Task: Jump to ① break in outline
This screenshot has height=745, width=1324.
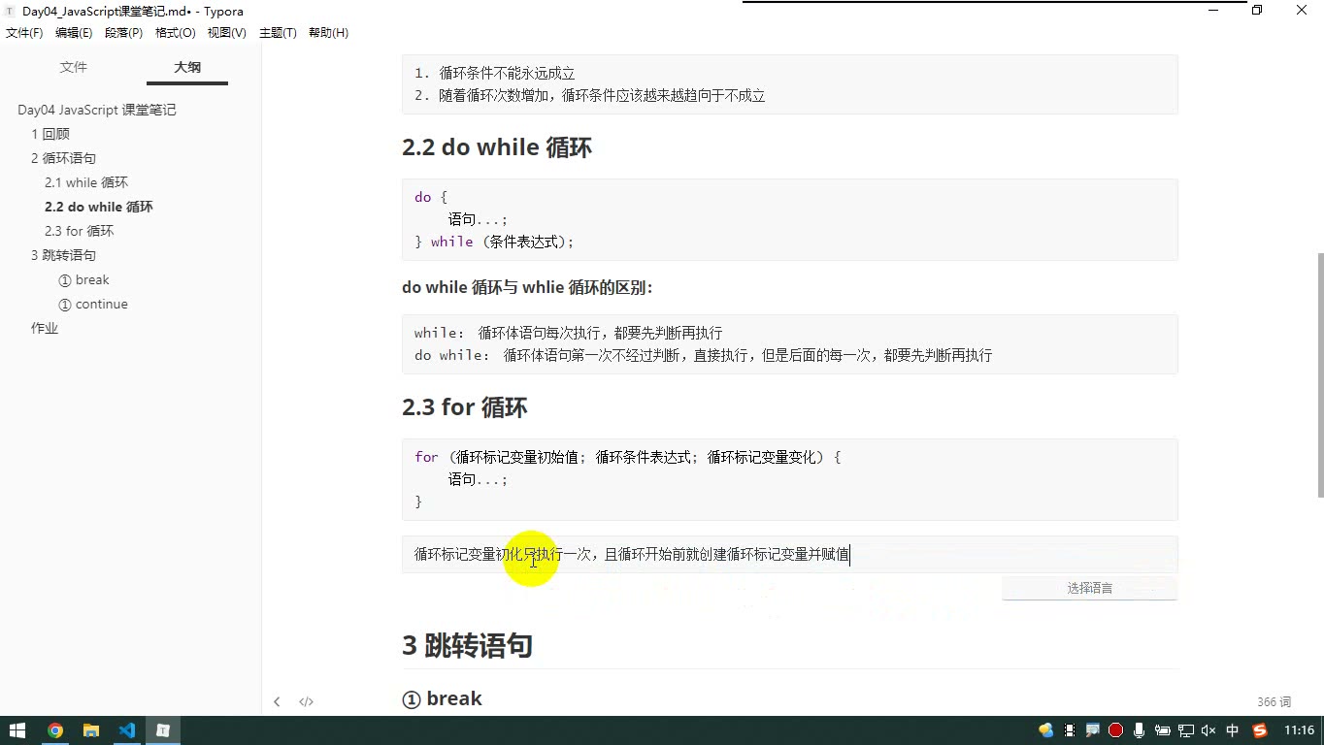Action: 83,279
